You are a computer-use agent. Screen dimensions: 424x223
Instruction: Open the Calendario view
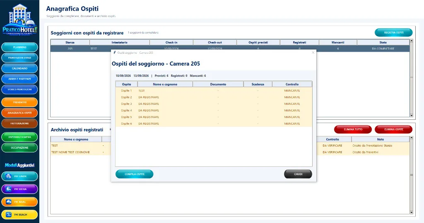tap(20, 68)
